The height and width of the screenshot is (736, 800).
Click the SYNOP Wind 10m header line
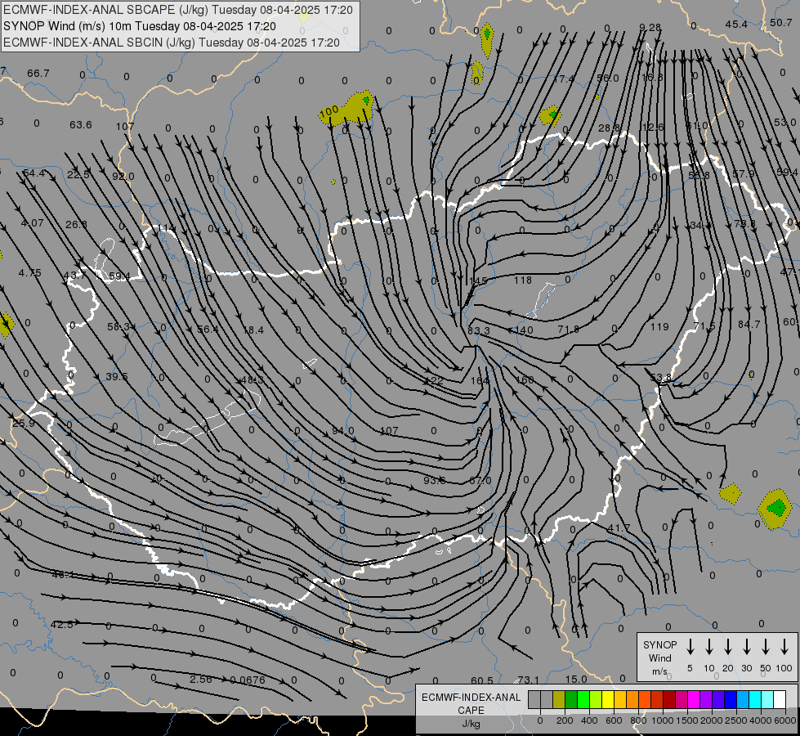pyautogui.click(x=139, y=26)
